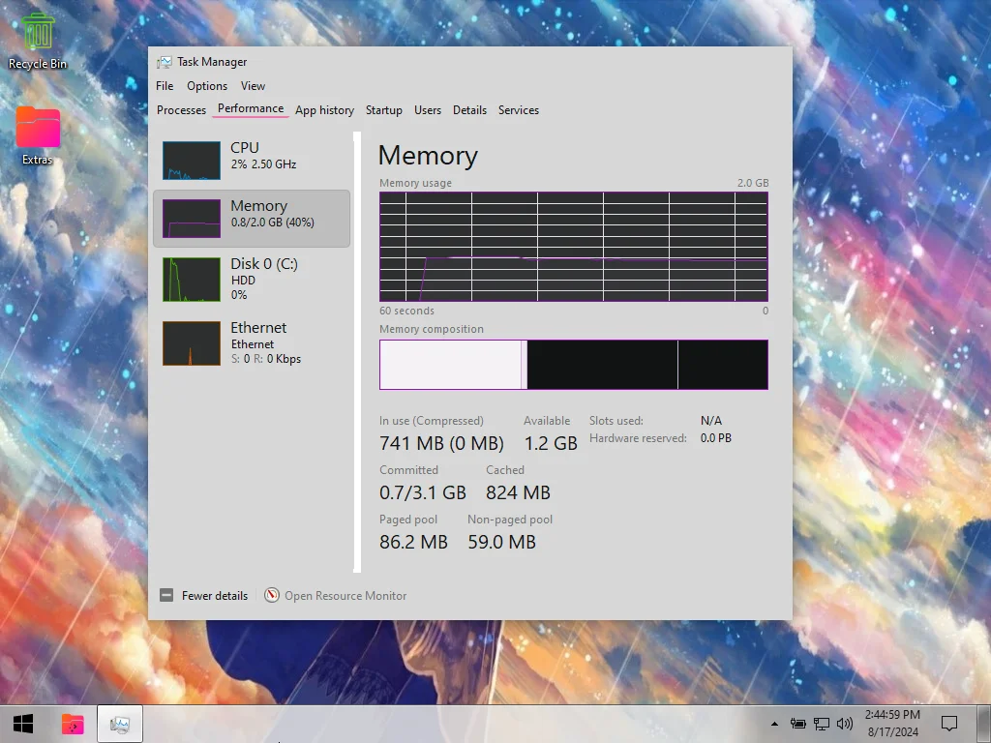Click the '86.2 MB' paged pool value
This screenshot has width=991, height=743.
(413, 542)
